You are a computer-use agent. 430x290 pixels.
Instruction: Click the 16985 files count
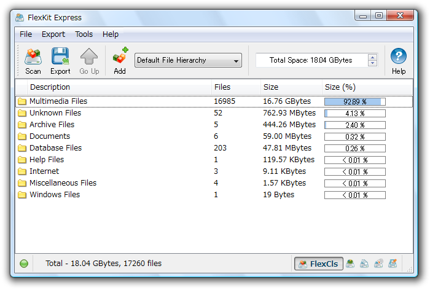coord(224,101)
